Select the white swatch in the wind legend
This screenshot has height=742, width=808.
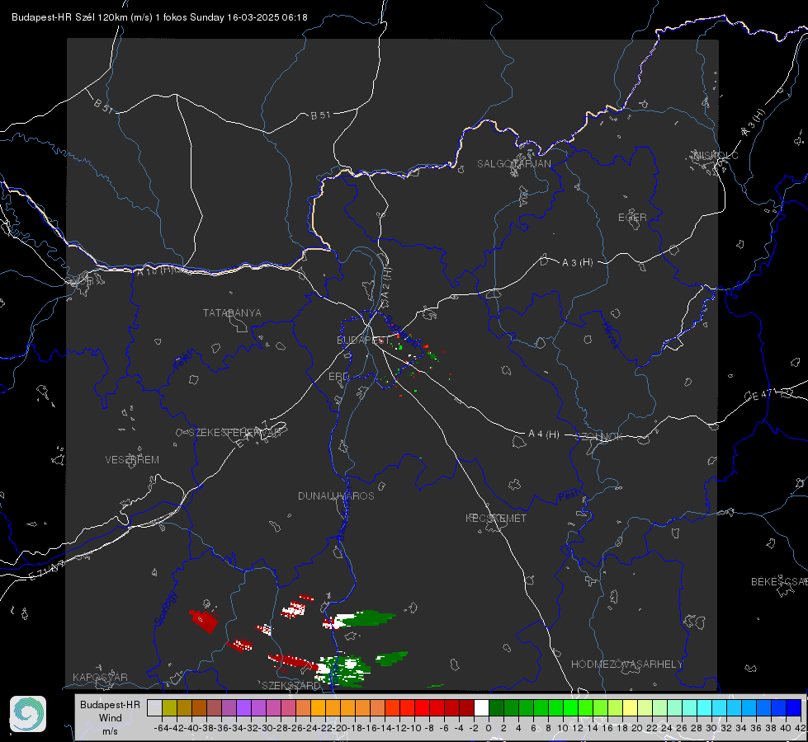click(481, 707)
